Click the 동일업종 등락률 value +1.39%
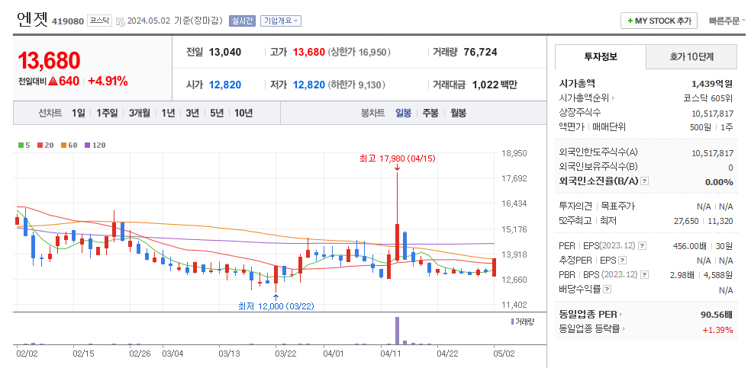This screenshot has height=368, width=751. pyautogui.click(x=717, y=330)
